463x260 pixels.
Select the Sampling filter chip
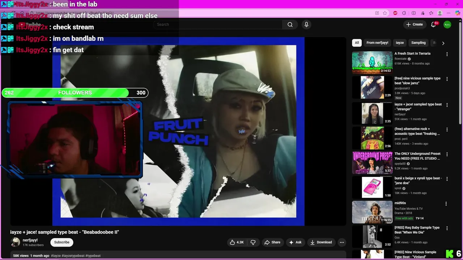(x=419, y=43)
